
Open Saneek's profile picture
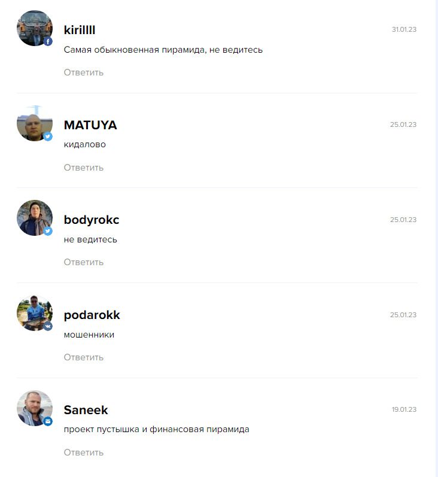[x=35, y=408]
